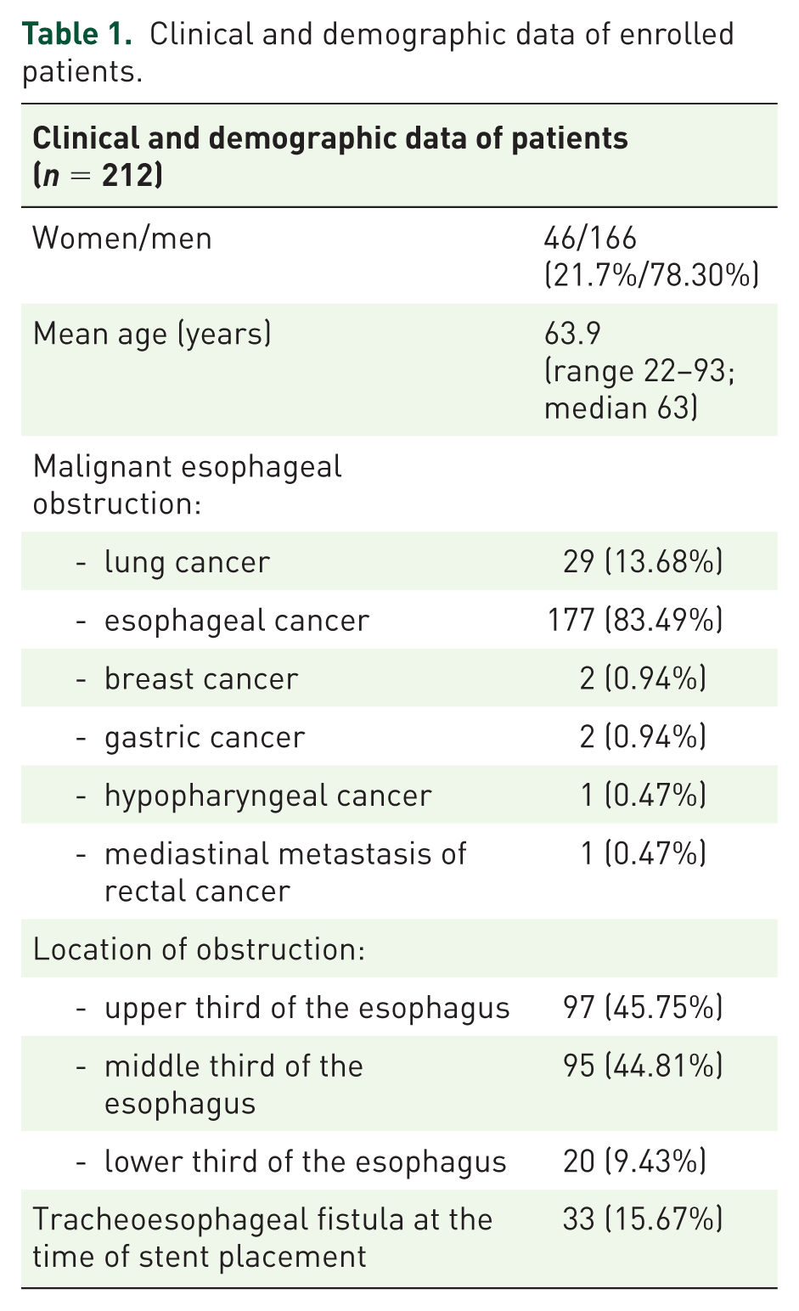Click the 177 (83.49%) value
This screenshot has width=799, height=1311.
pyautogui.click(x=635, y=621)
